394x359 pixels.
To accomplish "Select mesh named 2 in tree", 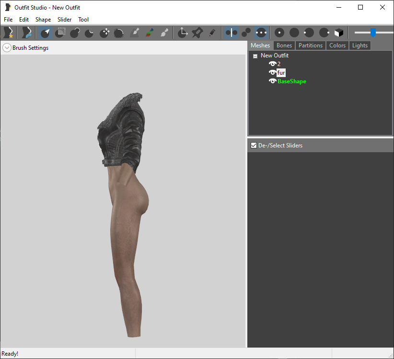I will click(x=279, y=64).
